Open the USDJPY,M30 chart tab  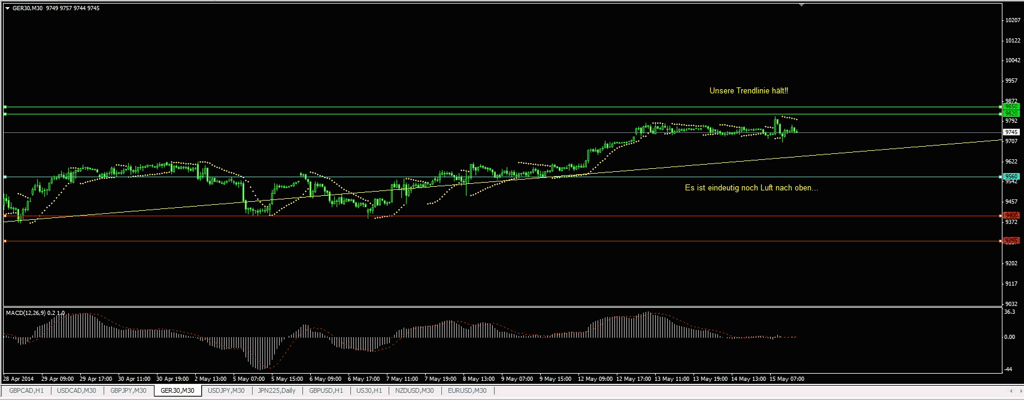point(226,390)
